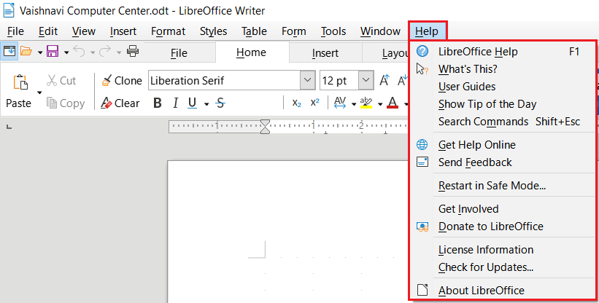Print the document with the printer icon
This screenshot has height=303, width=599.
click(133, 51)
